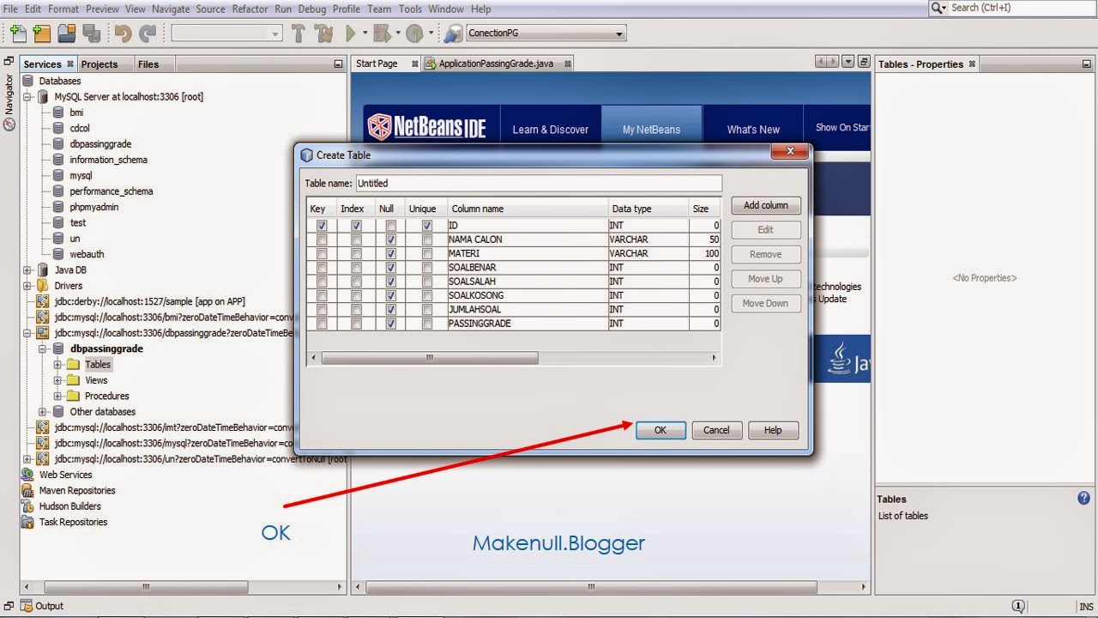The width and height of the screenshot is (1098, 618).
Task: Click Cancel in Create Table dialog
Action: point(716,430)
